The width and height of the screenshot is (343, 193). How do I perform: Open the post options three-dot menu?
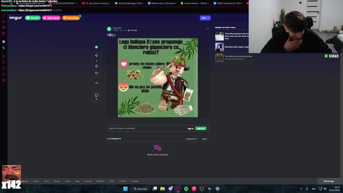coord(207,29)
